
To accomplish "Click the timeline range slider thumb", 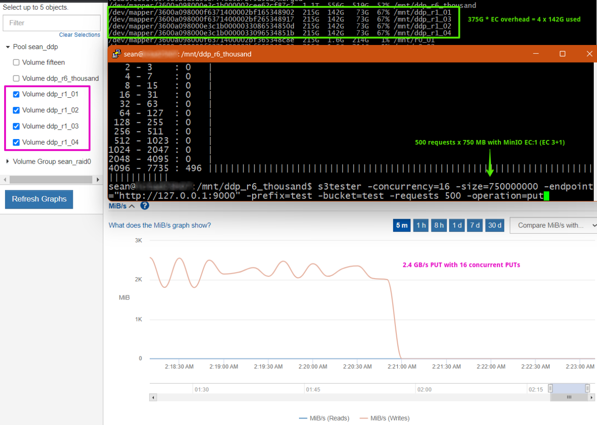I will pos(569,397).
